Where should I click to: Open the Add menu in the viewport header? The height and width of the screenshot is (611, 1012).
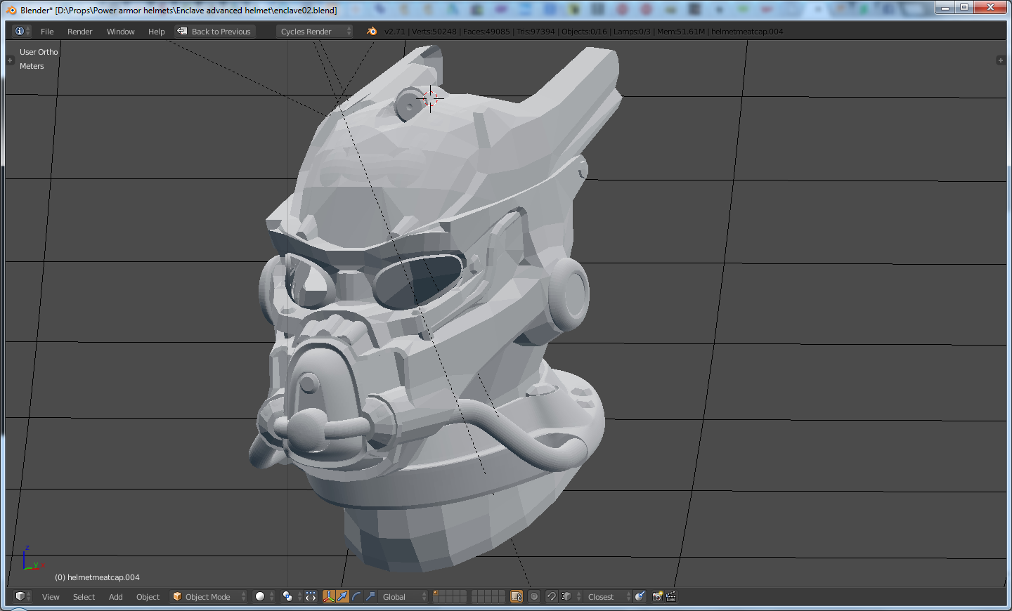click(x=116, y=597)
